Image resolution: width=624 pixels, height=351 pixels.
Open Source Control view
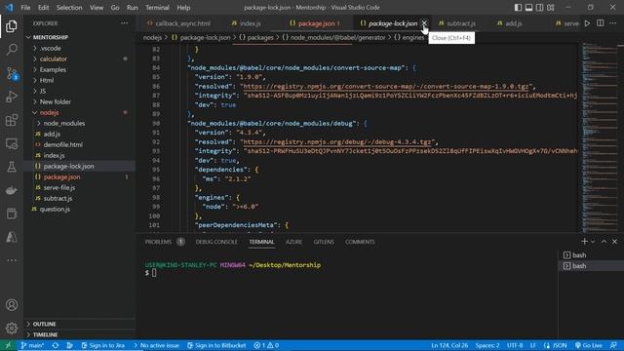point(12,73)
